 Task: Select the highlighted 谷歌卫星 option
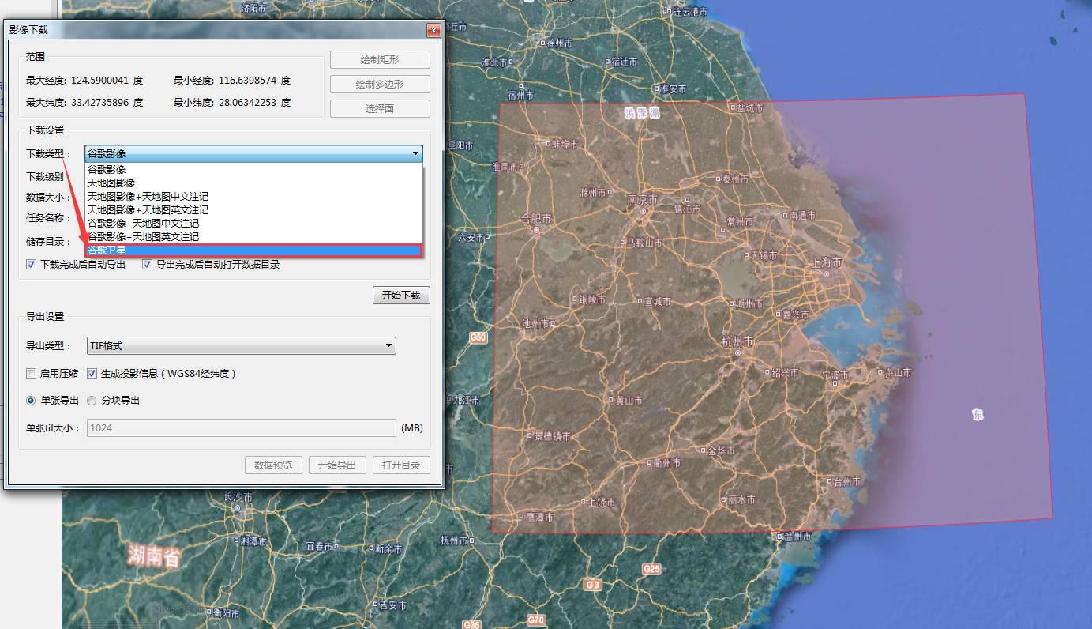(x=253, y=250)
